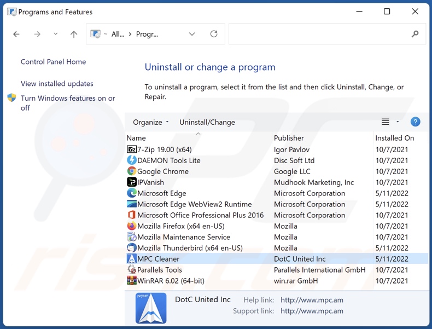432x329 pixels.
Task: Refresh the Programs and Features list
Action: pos(214,34)
